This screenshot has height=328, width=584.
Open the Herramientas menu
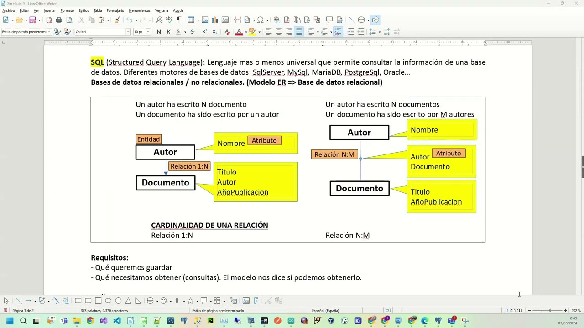point(140,10)
